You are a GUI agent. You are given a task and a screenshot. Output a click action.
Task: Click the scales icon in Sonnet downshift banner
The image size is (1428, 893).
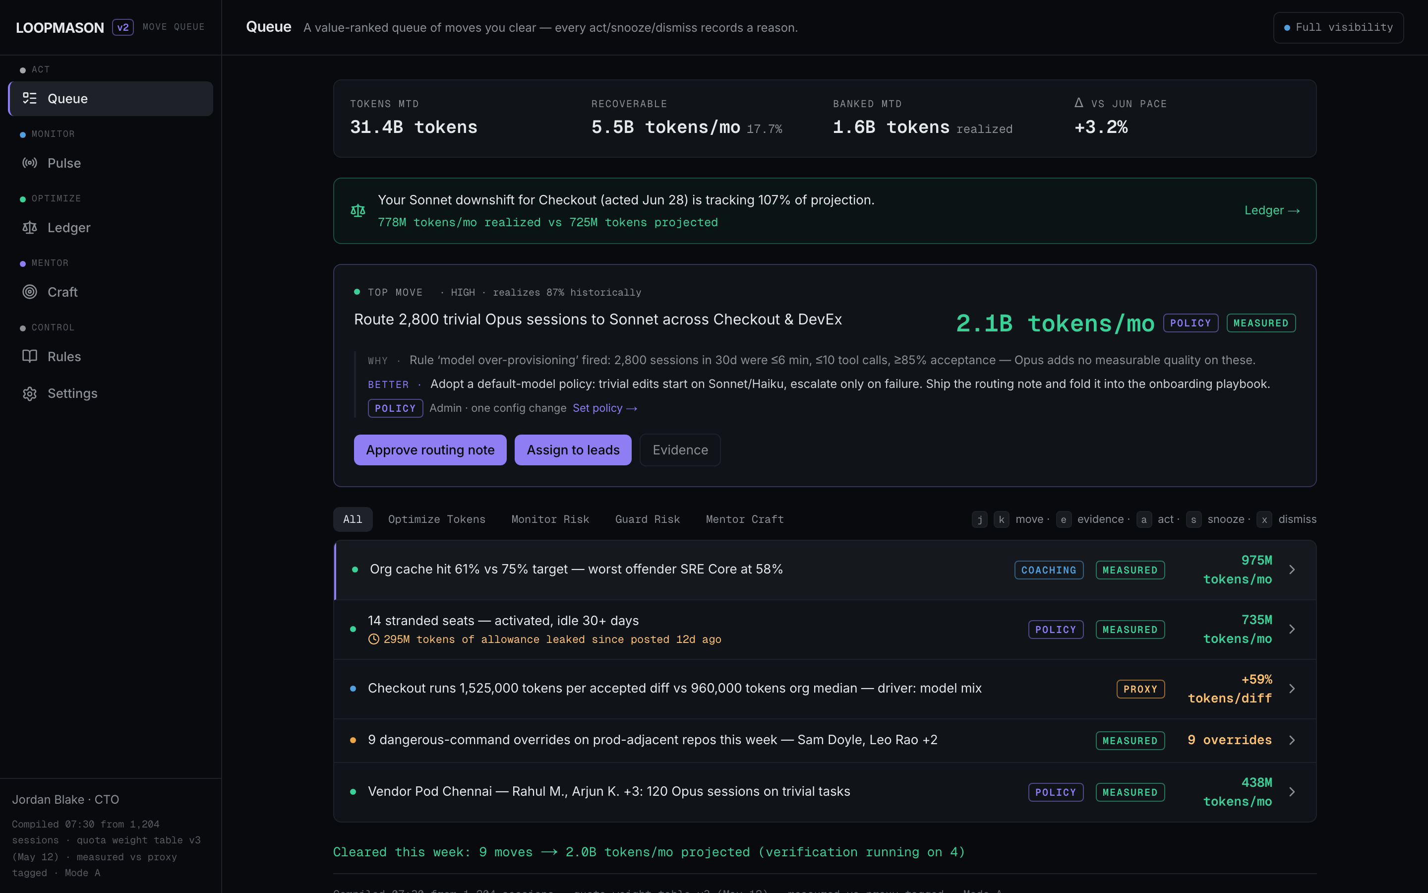coord(358,210)
